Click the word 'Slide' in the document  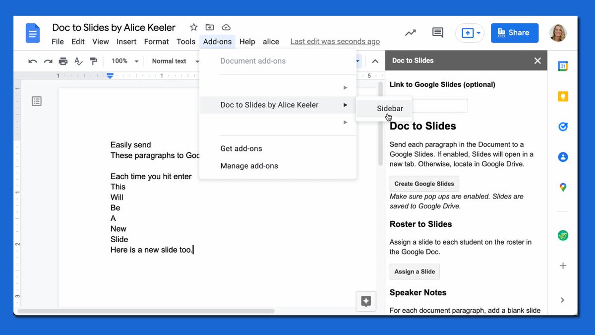coord(119,239)
